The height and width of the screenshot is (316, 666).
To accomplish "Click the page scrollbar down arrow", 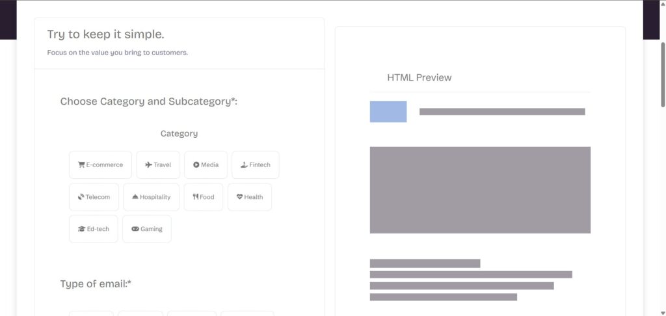I will coord(663,313).
